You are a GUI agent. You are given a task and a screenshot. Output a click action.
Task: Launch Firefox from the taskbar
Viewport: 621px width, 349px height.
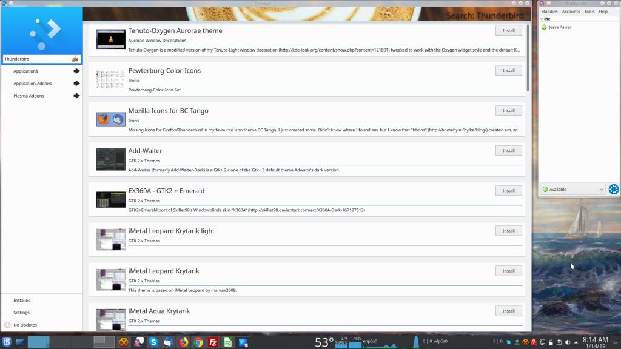pyautogui.click(x=183, y=342)
